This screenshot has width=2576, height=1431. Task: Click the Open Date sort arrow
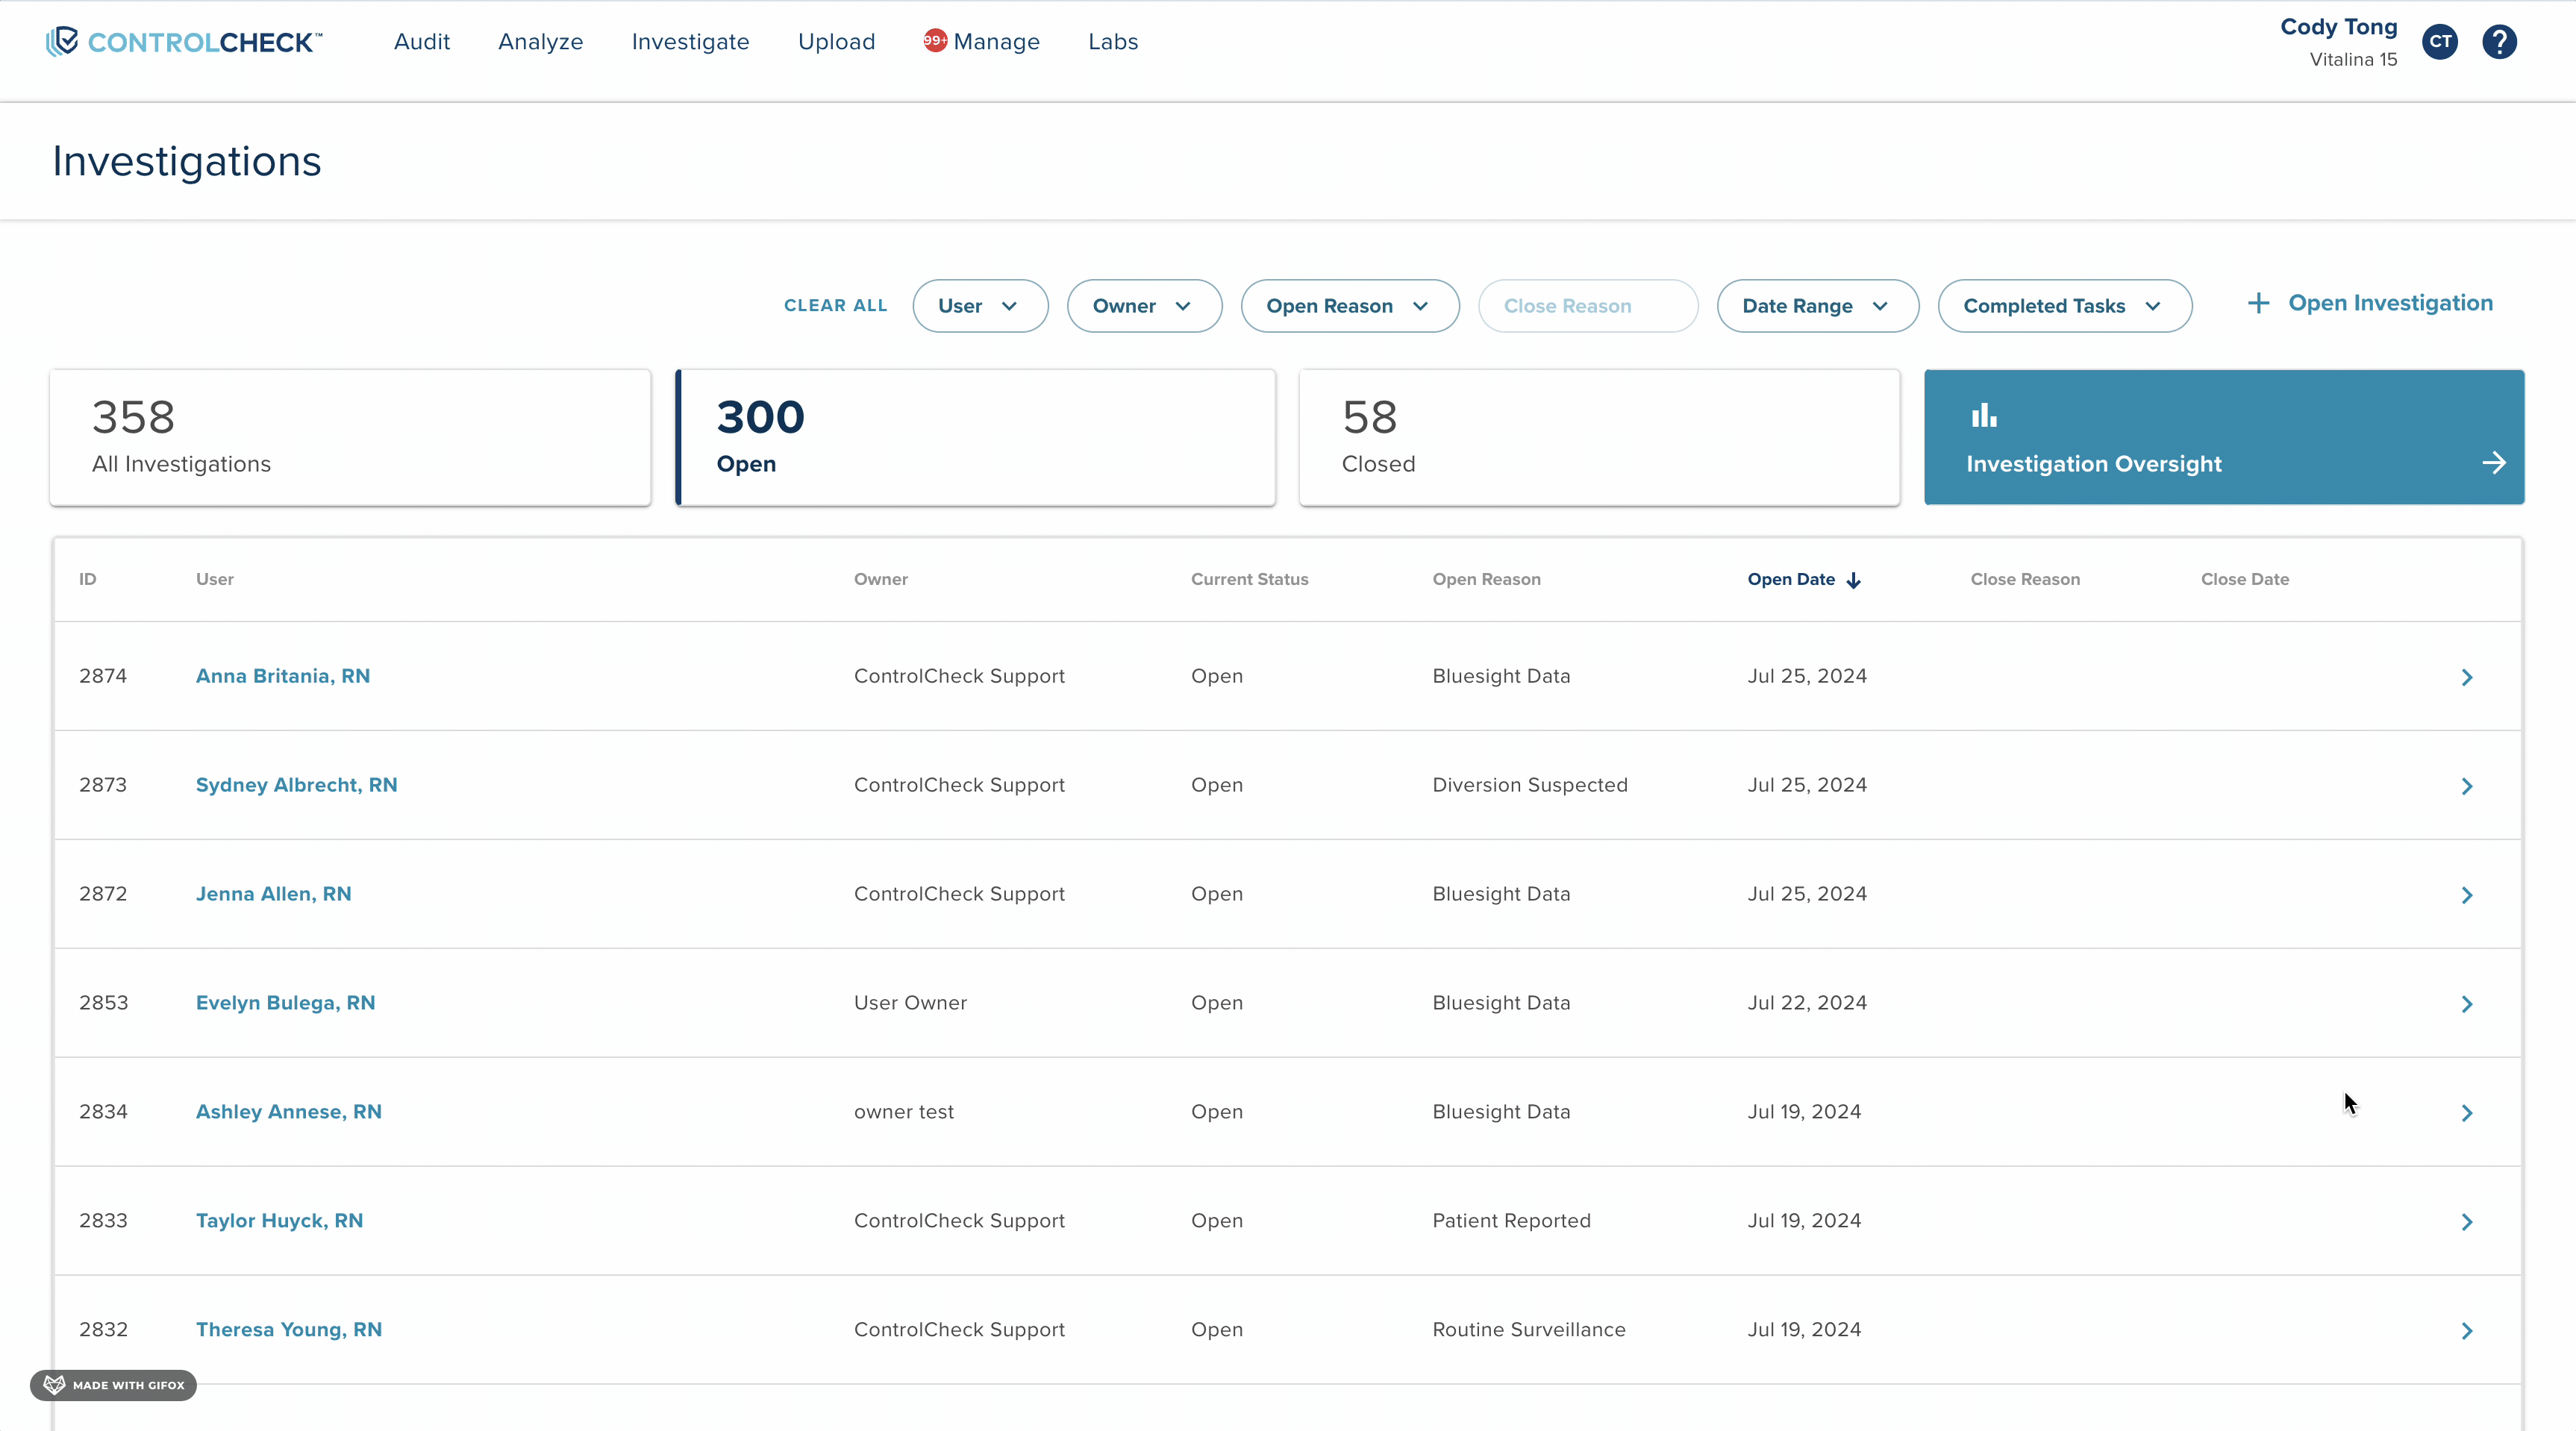pyautogui.click(x=1854, y=580)
